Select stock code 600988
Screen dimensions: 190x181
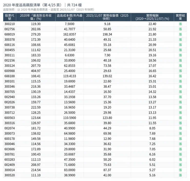point(9,71)
